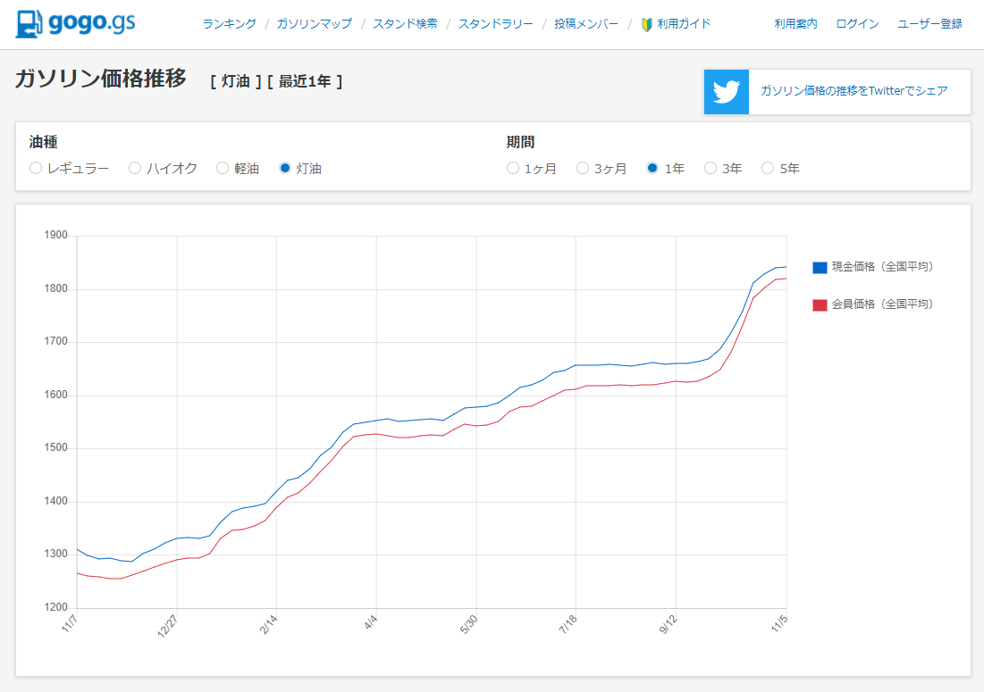Set period to 1ヶ月
The image size is (984, 692).
tap(513, 168)
